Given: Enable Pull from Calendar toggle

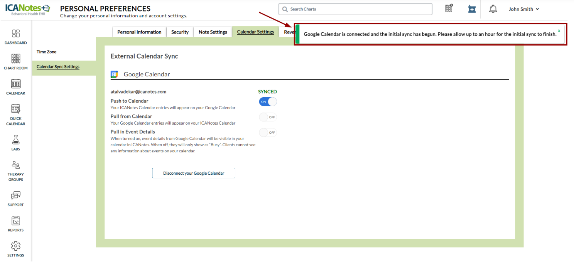Looking at the screenshot, I should pos(268,117).
